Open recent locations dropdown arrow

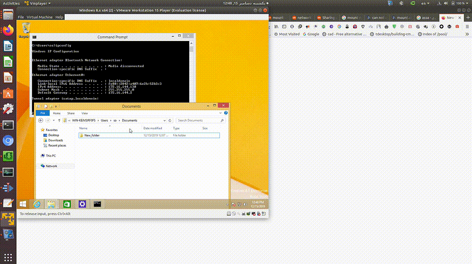point(54,120)
